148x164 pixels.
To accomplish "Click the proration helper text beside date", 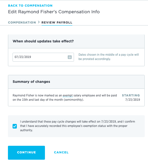I will point(109,57).
